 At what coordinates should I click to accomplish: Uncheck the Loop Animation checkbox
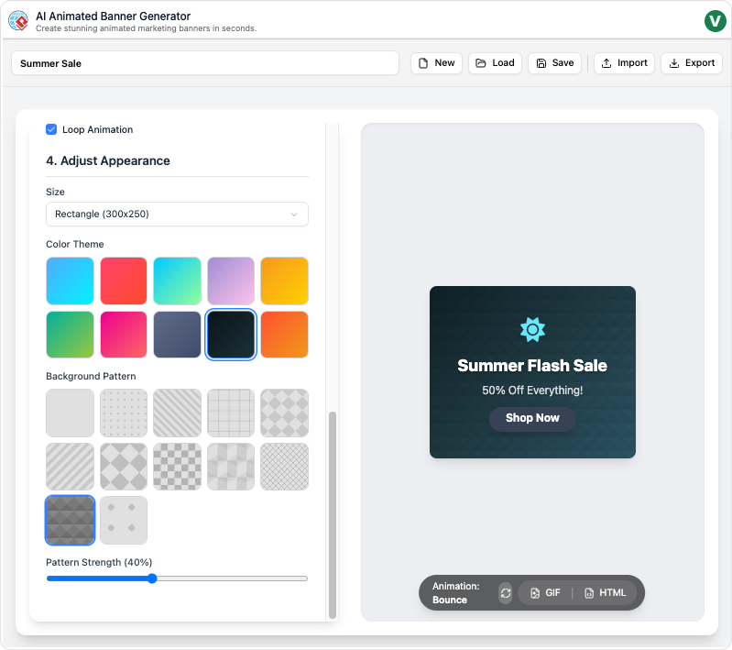[x=51, y=130]
